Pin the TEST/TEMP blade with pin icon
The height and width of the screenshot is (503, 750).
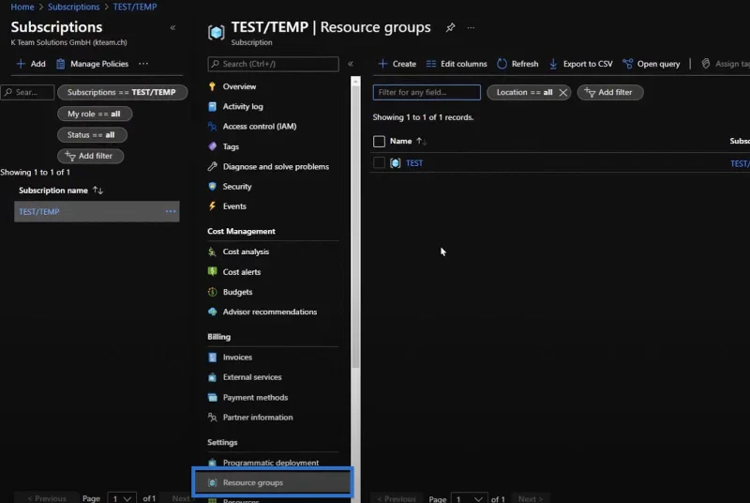(450, 28)
